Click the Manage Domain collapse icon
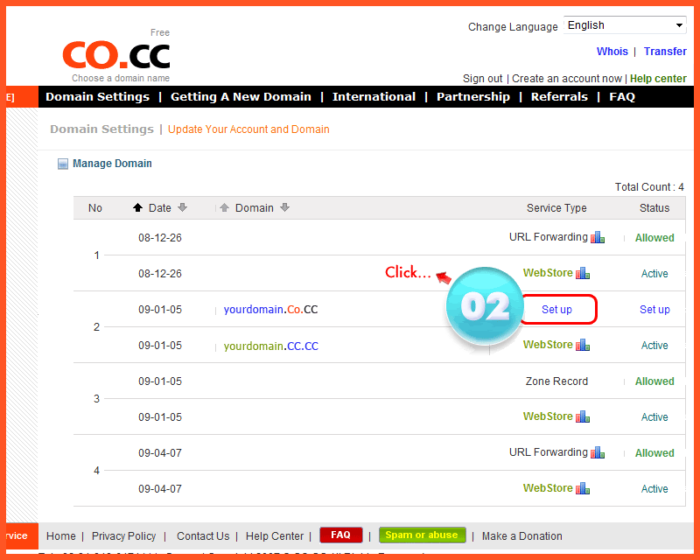 [63, 164]
